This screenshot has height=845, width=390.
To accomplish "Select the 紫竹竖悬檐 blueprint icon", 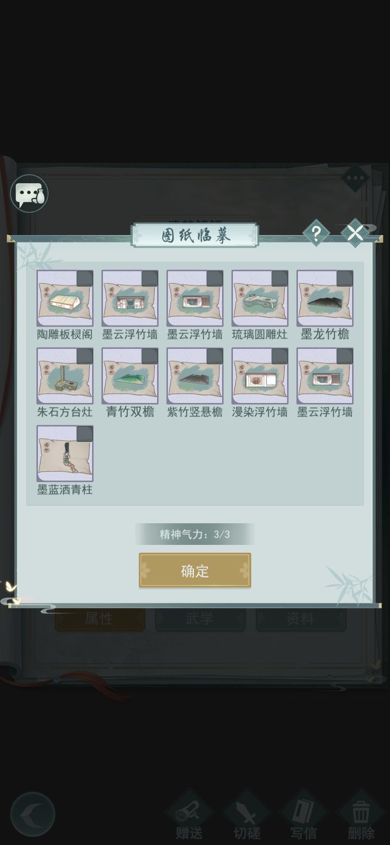I will click(x=195, y=376).
